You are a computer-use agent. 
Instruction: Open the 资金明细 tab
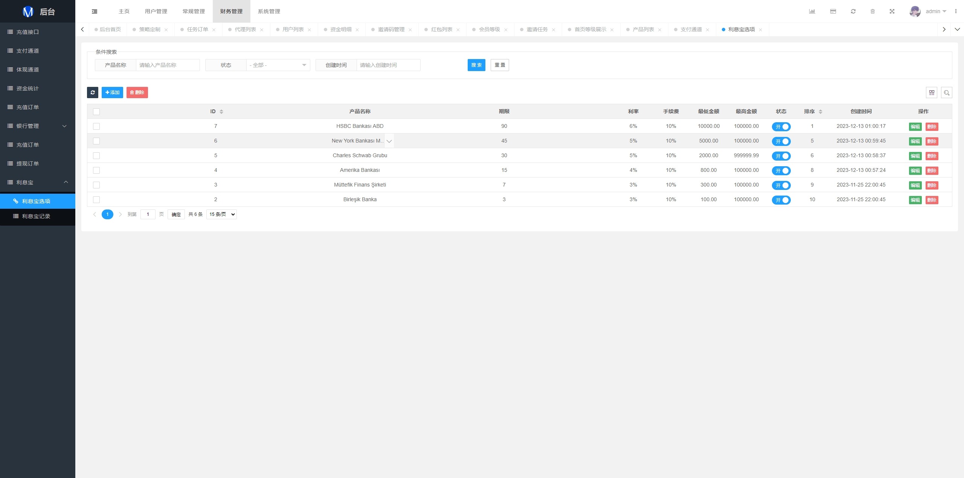coord(341,29)
